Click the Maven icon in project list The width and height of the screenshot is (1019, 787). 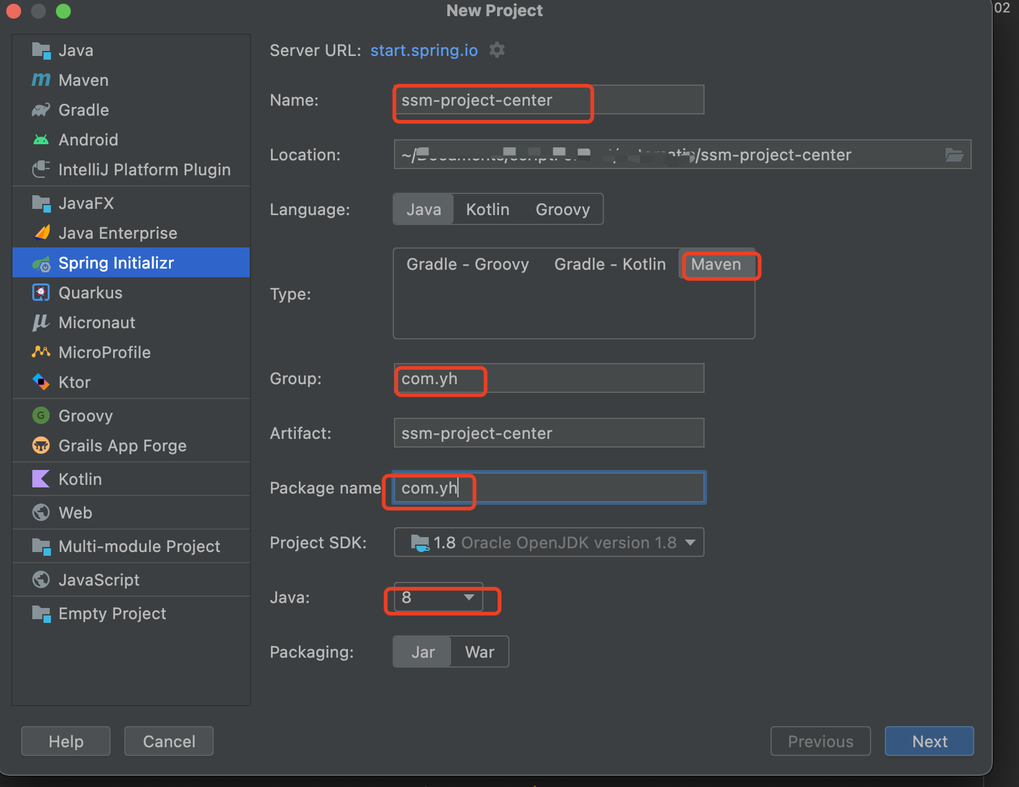(x=41, y=80)
